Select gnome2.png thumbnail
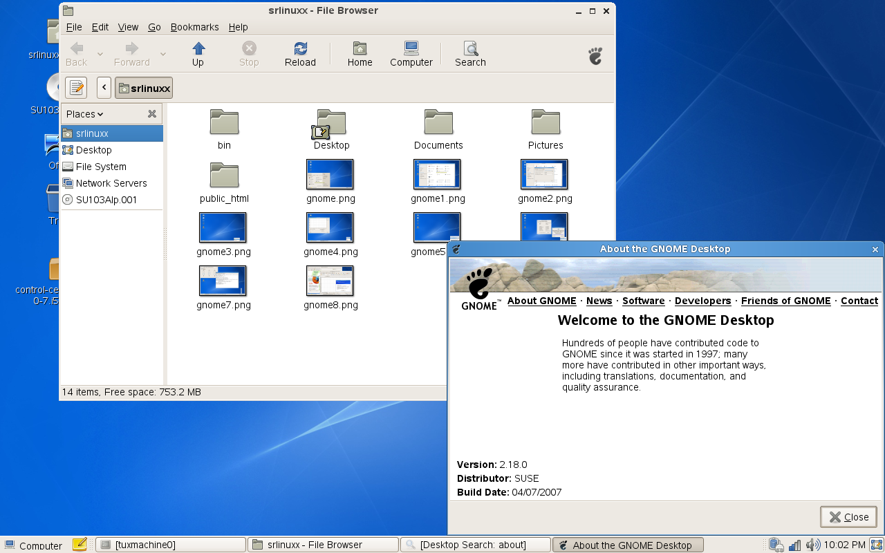The width and height of the screenshot is (885, 553). click(544, 174)
